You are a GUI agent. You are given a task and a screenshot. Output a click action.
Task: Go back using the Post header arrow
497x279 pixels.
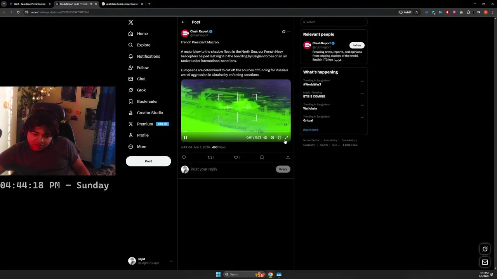click(183, 22)
